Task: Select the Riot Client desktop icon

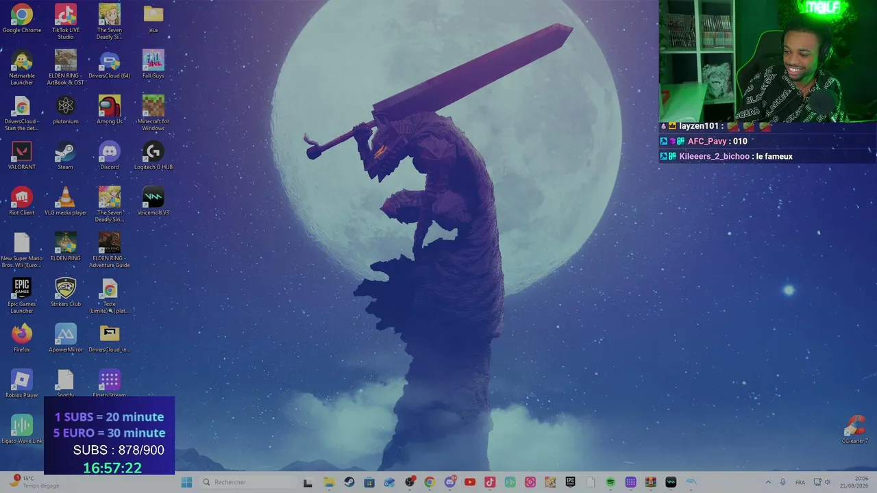Action: pyautogui.click(x=22, y=201)
